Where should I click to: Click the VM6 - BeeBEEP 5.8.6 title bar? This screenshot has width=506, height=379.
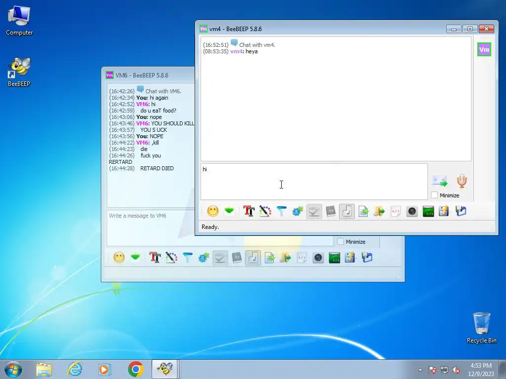pyautogui.click(x=148, y=75)
